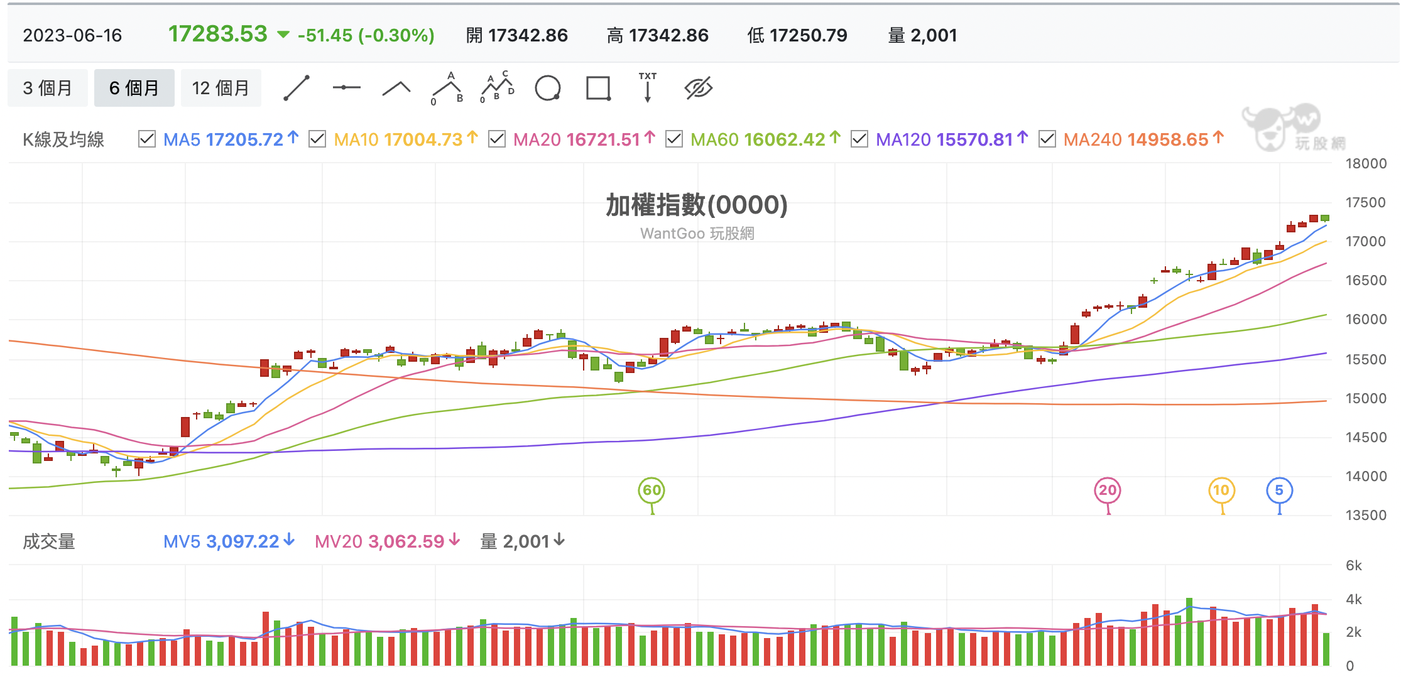Switch chart range to 3 個月
The height and width of the screenshot is (677, 1401).
click(x=48, y=88)
